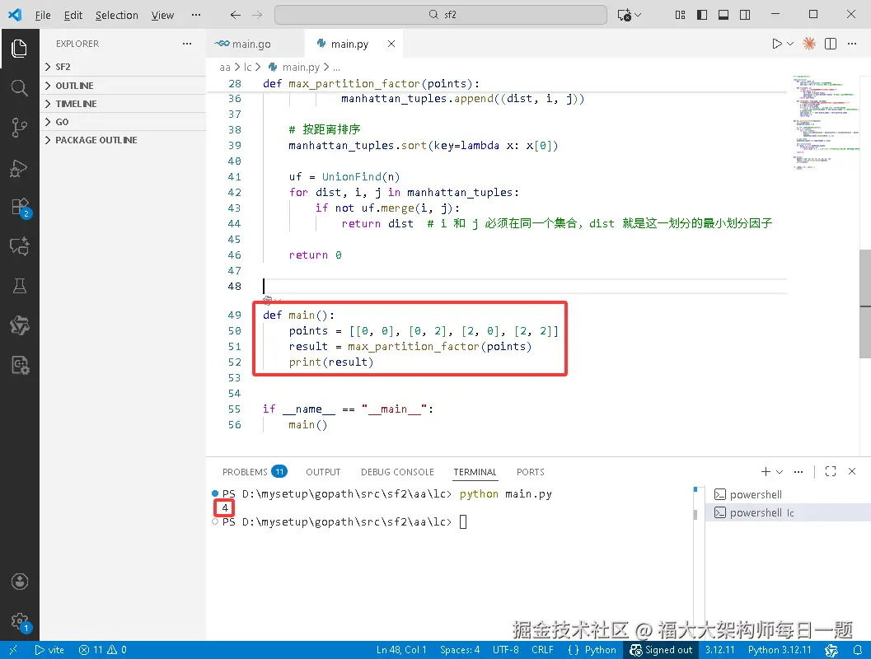
Task: Open the Search view in the activity bar
Action: [20, 87]
